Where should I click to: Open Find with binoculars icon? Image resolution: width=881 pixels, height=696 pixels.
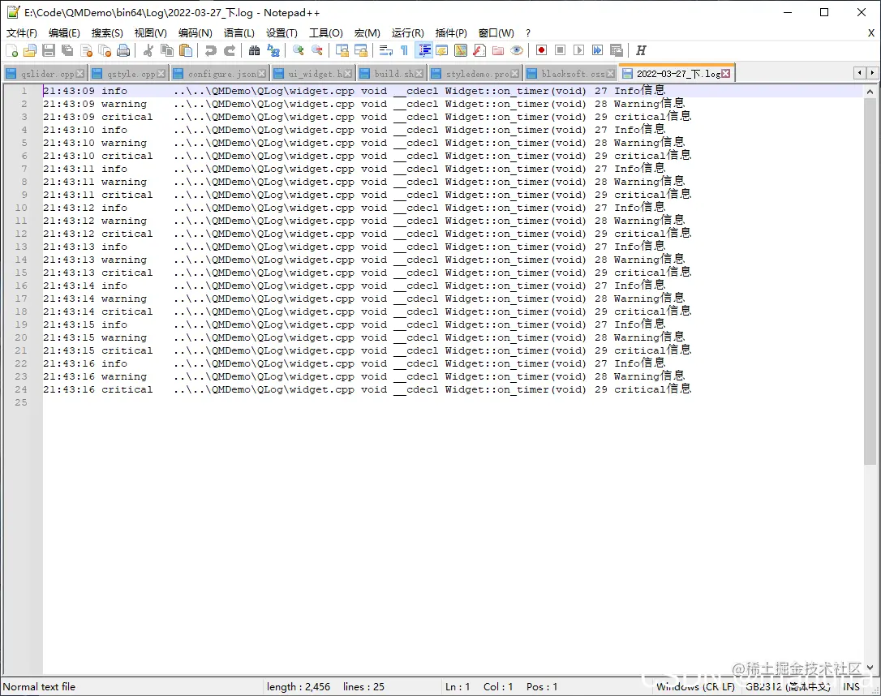tap(254, 50)
